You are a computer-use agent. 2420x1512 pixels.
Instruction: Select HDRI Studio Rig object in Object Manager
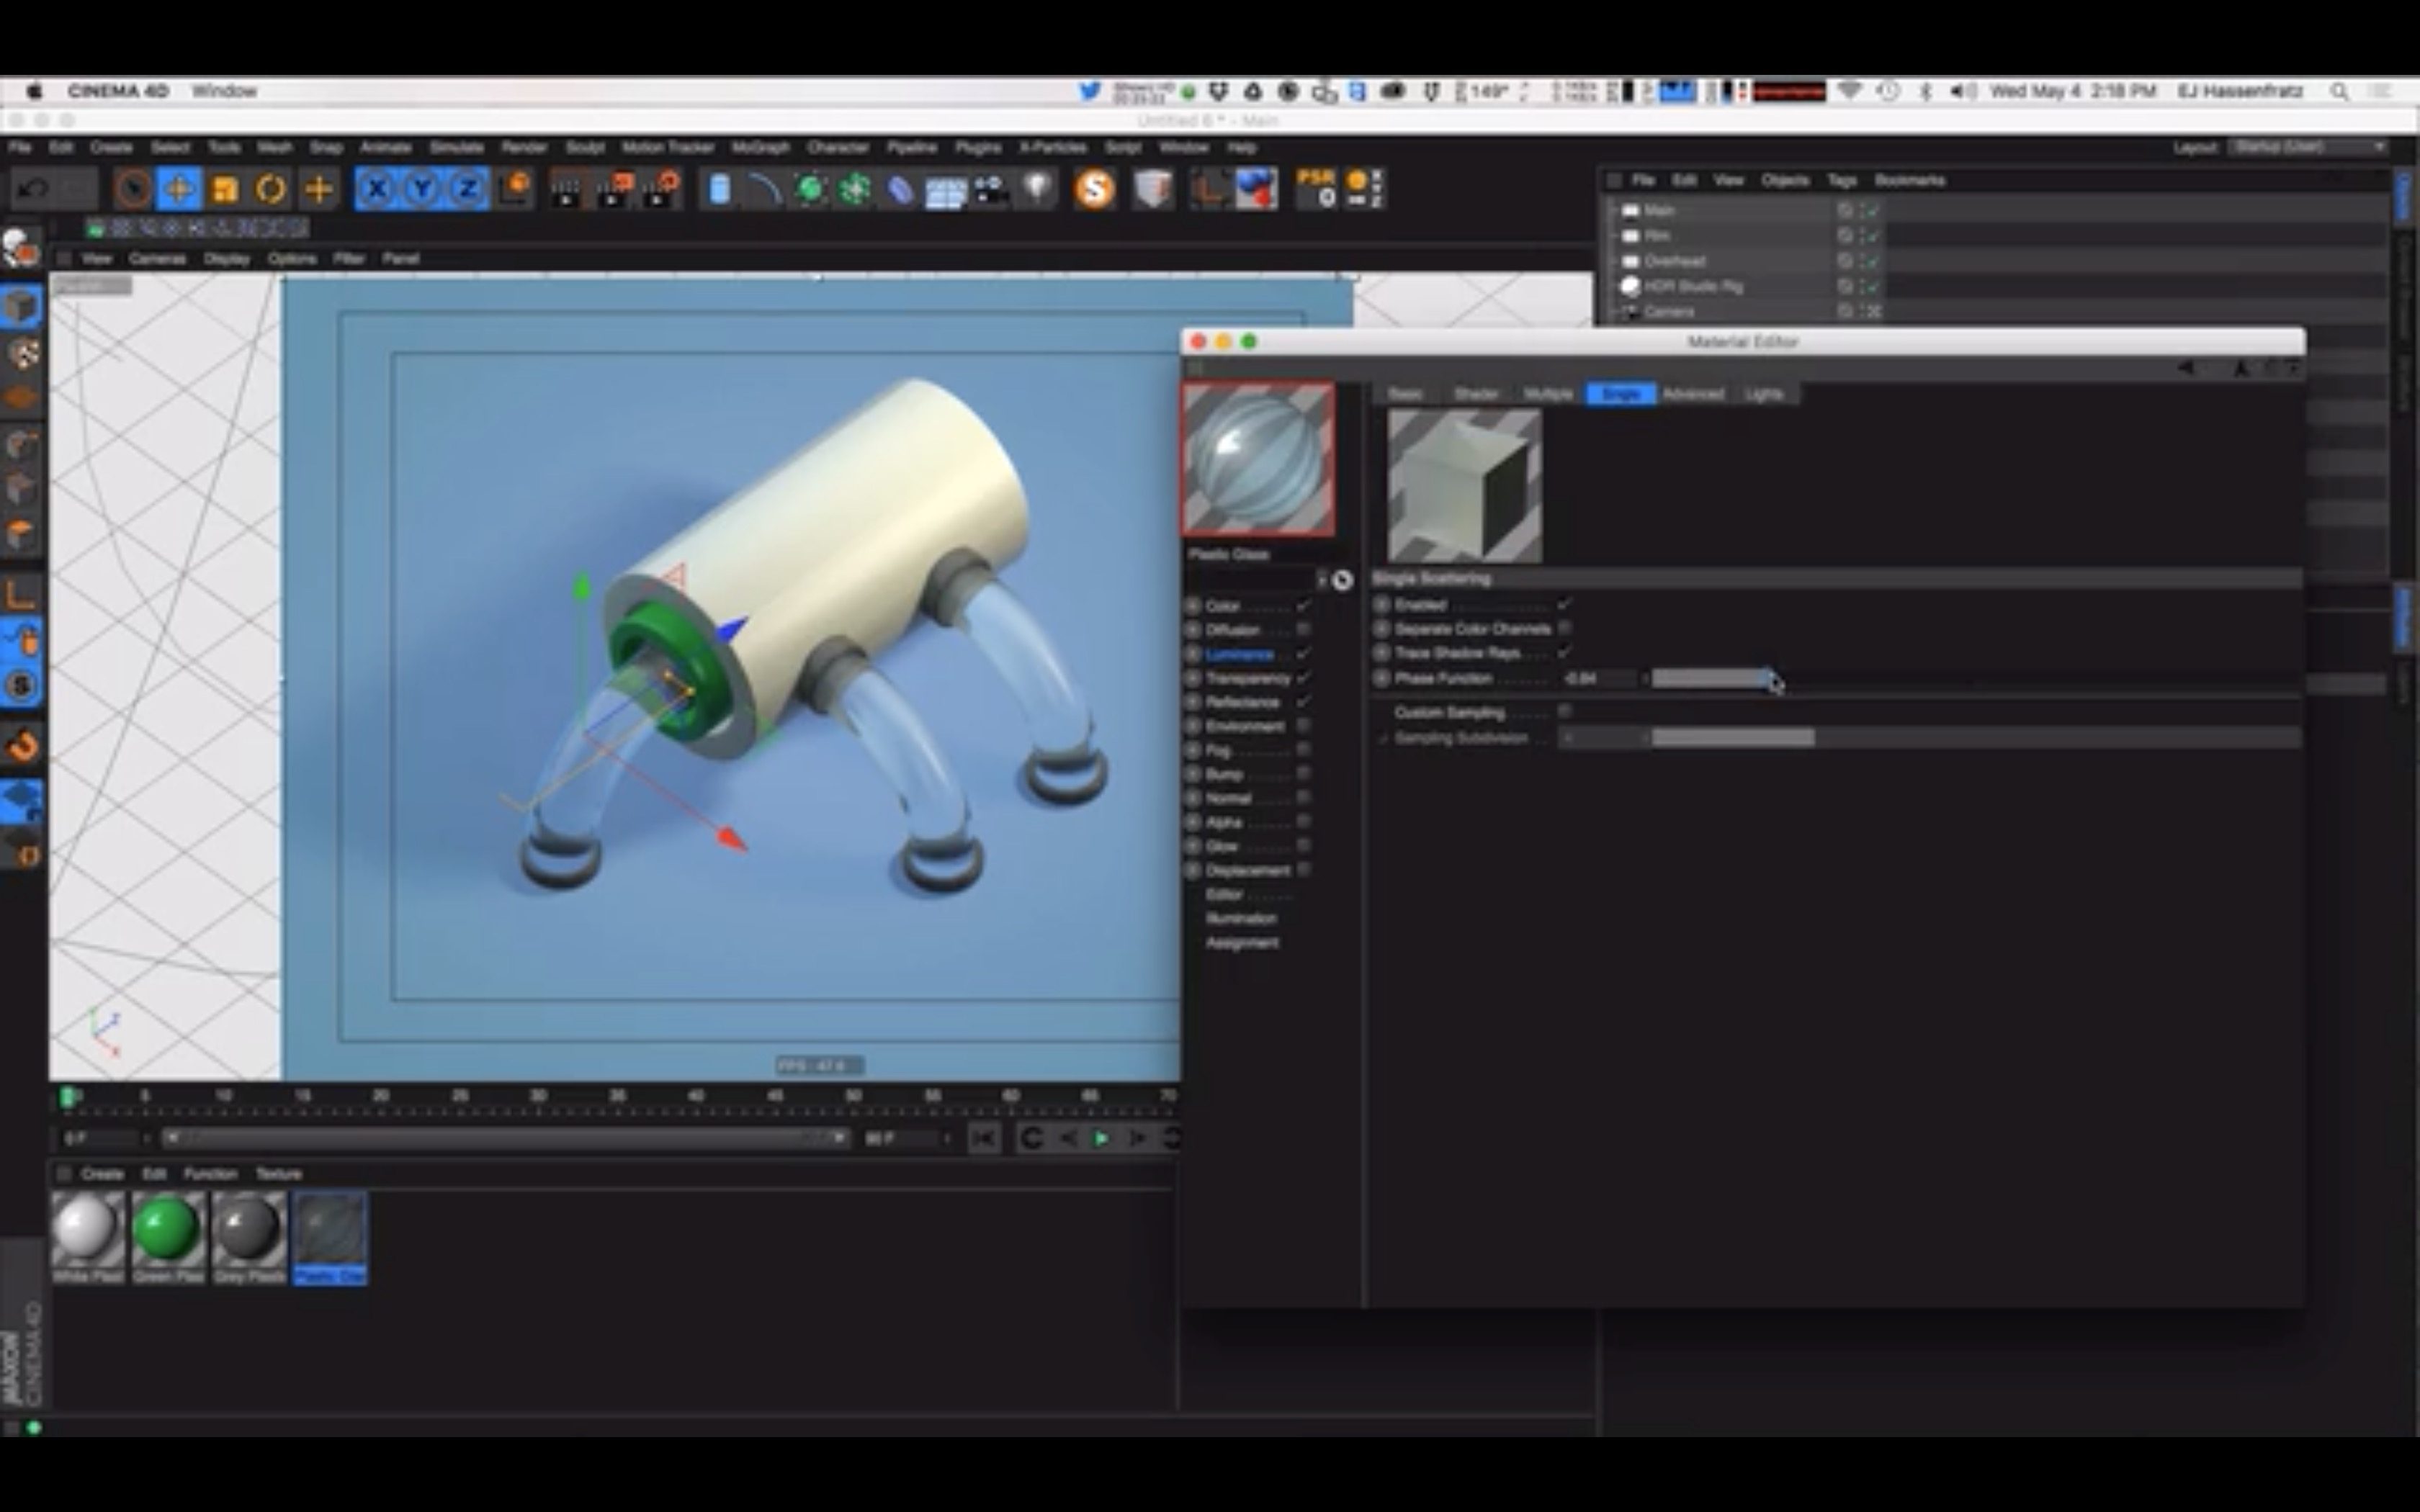[x=1693, y=286]
